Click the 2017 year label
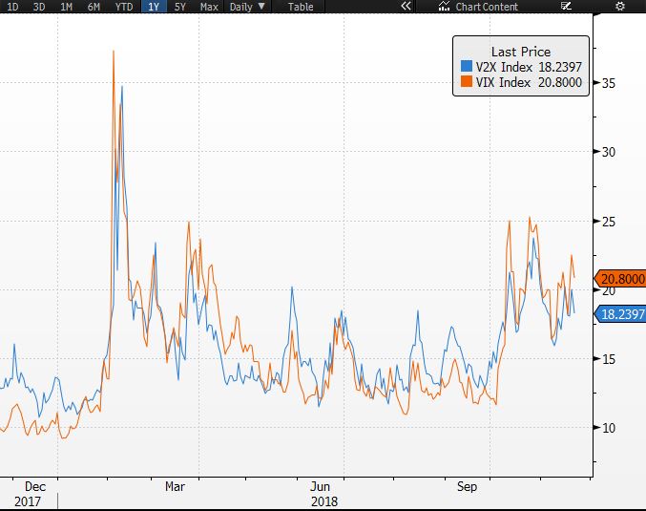Screen dimensions: 646x511 pyautogui.click(x=28, y=501)
